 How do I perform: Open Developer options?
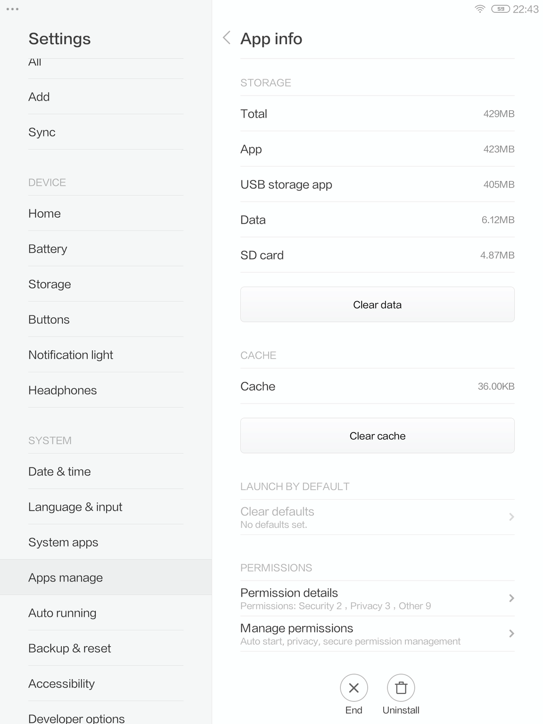click(x=76, y=717)
